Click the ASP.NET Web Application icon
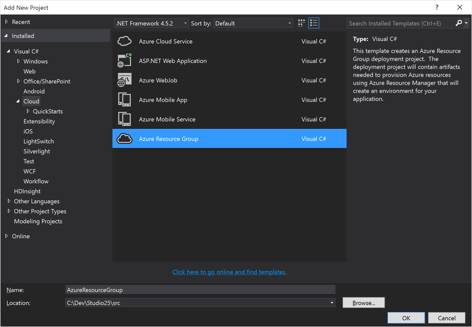Screen dimensions: 472x327 click(x=124, y=61)
